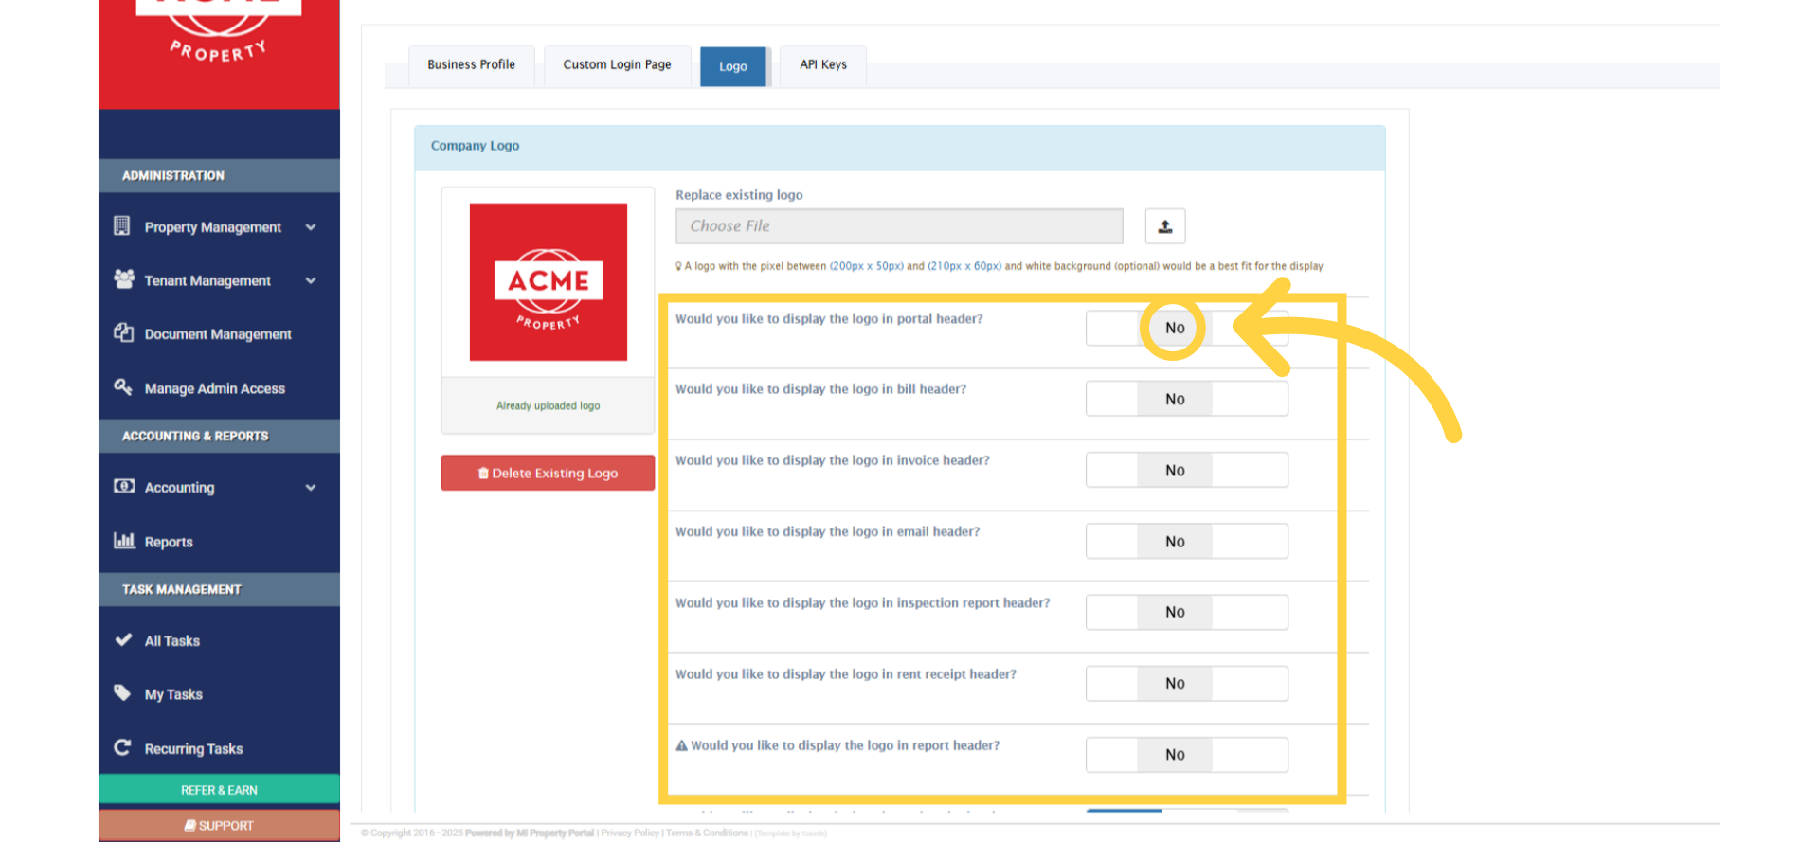1819x842 pixels.
Task: Click the REFER & EARN button
Action: [219, 790]
